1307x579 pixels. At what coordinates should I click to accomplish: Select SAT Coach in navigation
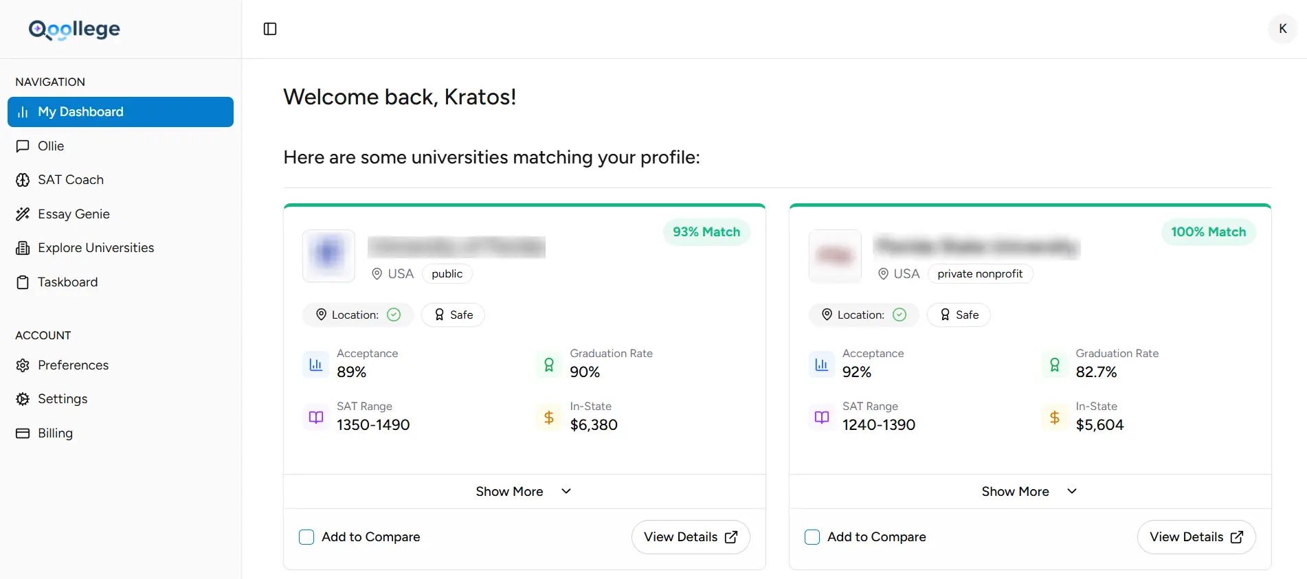70,179
